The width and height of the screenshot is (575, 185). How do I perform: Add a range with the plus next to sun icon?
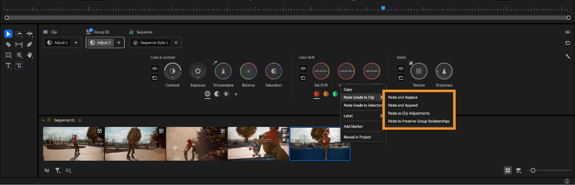pos(236,94)
